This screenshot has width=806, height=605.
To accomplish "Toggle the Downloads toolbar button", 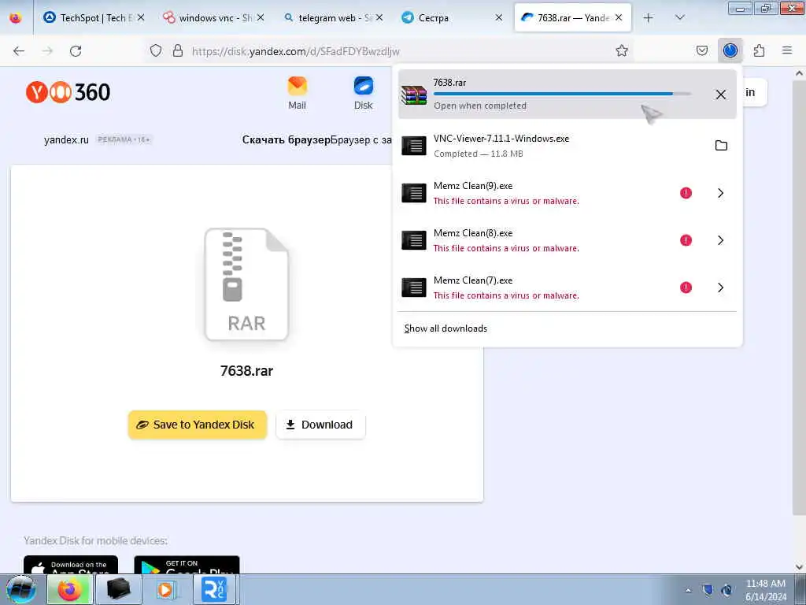I will point(730,50).
